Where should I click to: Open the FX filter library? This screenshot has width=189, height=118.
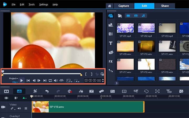tap(111, 62)
